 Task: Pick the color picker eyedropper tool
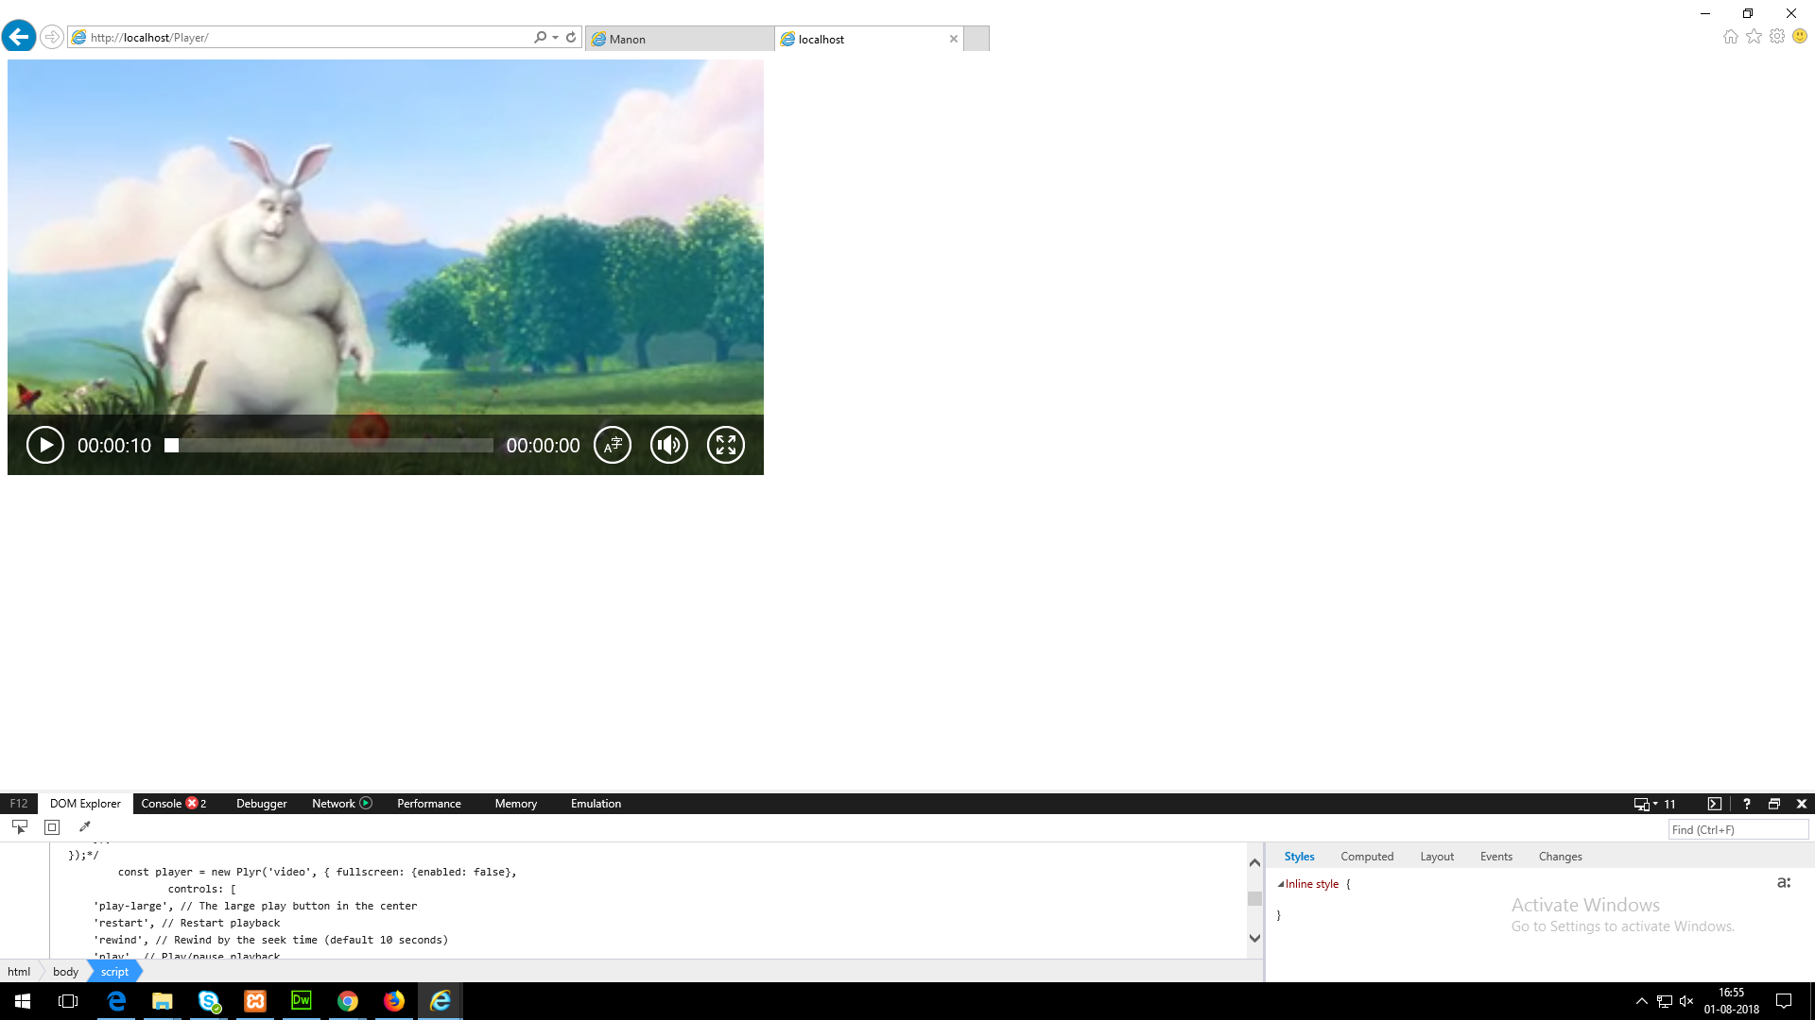click(x=85, y=827)
